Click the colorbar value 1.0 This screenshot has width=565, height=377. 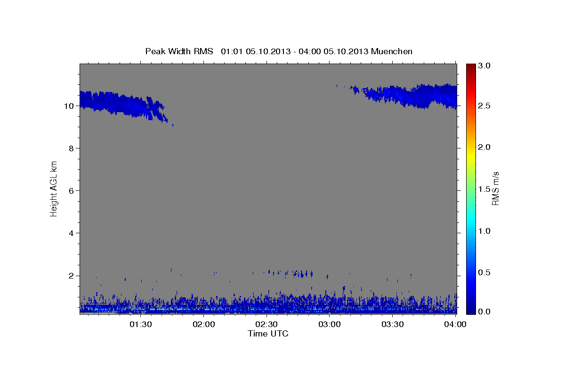(484, 231)
